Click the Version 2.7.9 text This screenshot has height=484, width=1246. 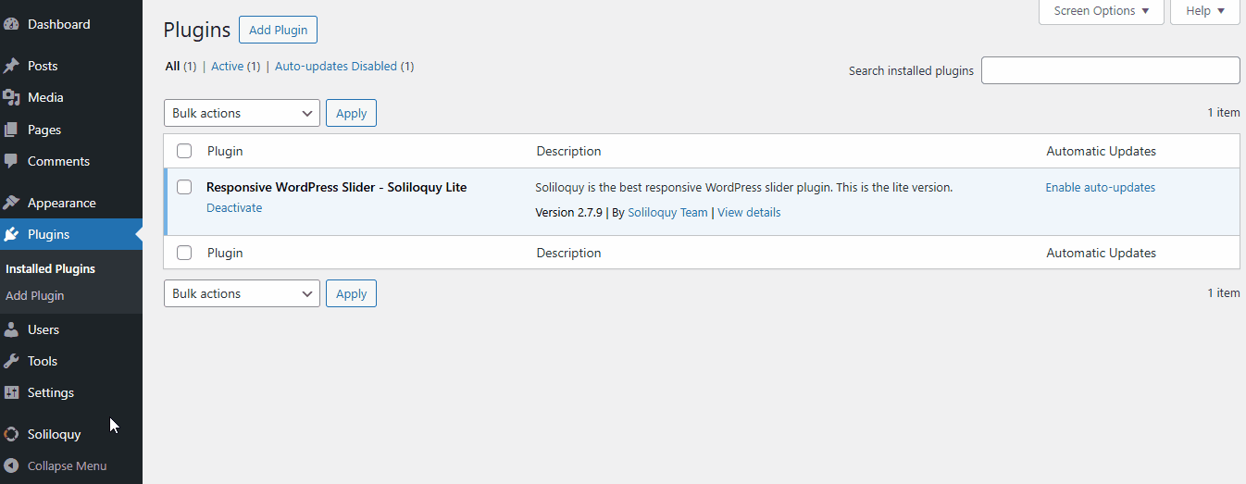point(568,213)
